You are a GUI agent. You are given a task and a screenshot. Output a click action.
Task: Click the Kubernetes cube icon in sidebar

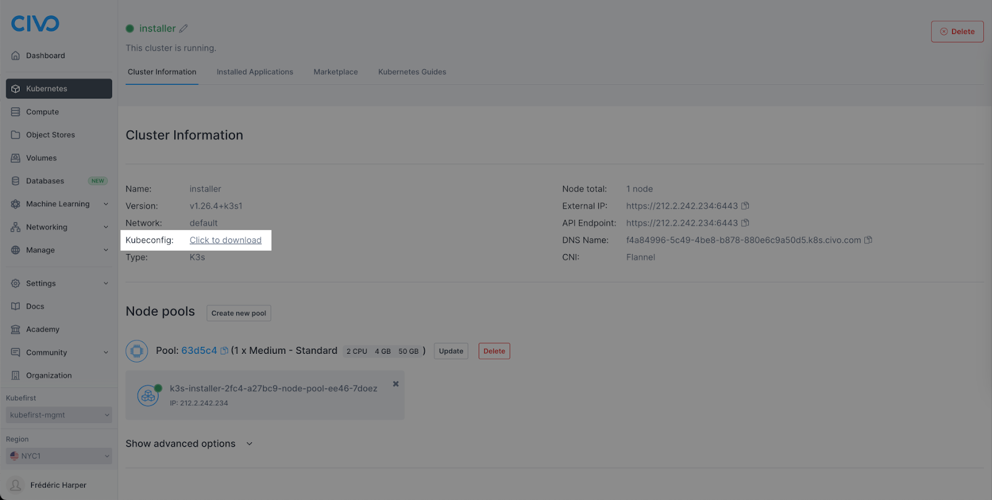(x=15, y=89)
